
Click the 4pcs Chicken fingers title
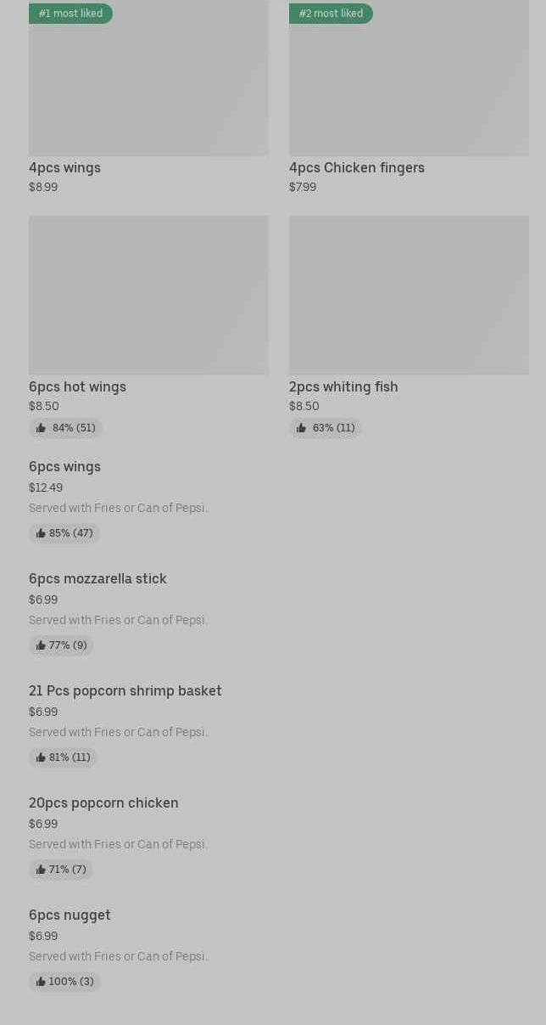click(x=356, y=167)
